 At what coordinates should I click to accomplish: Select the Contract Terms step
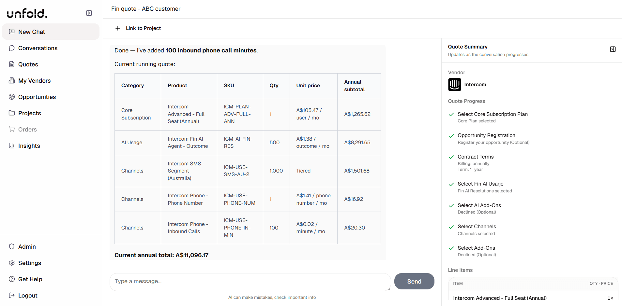tap(476, 157)
